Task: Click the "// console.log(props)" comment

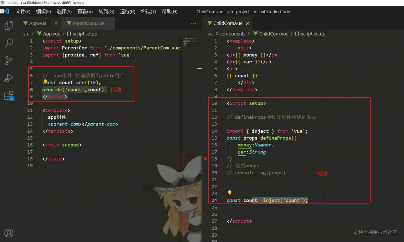Action: (256, 173)
